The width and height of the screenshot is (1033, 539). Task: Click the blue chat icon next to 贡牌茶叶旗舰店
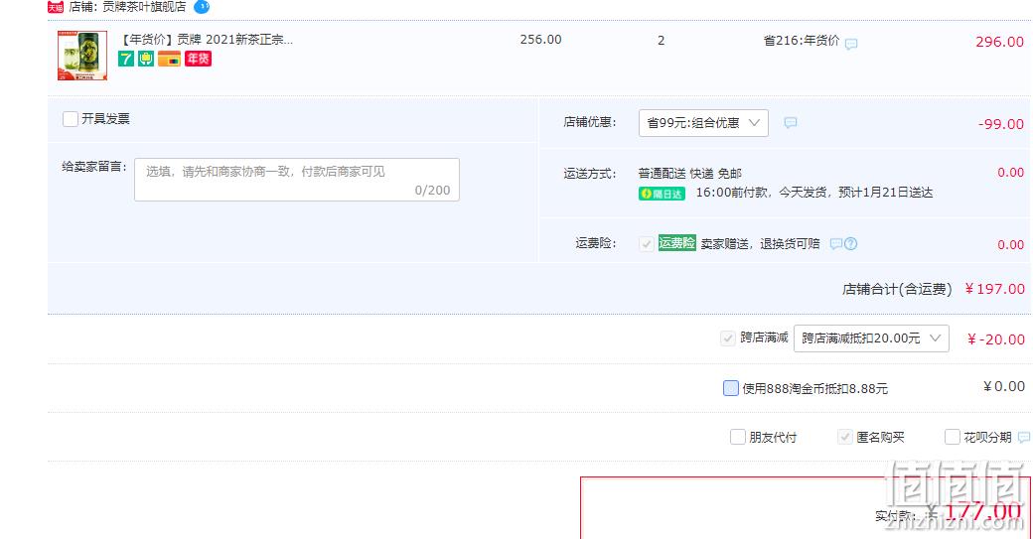tap(202, 7)
